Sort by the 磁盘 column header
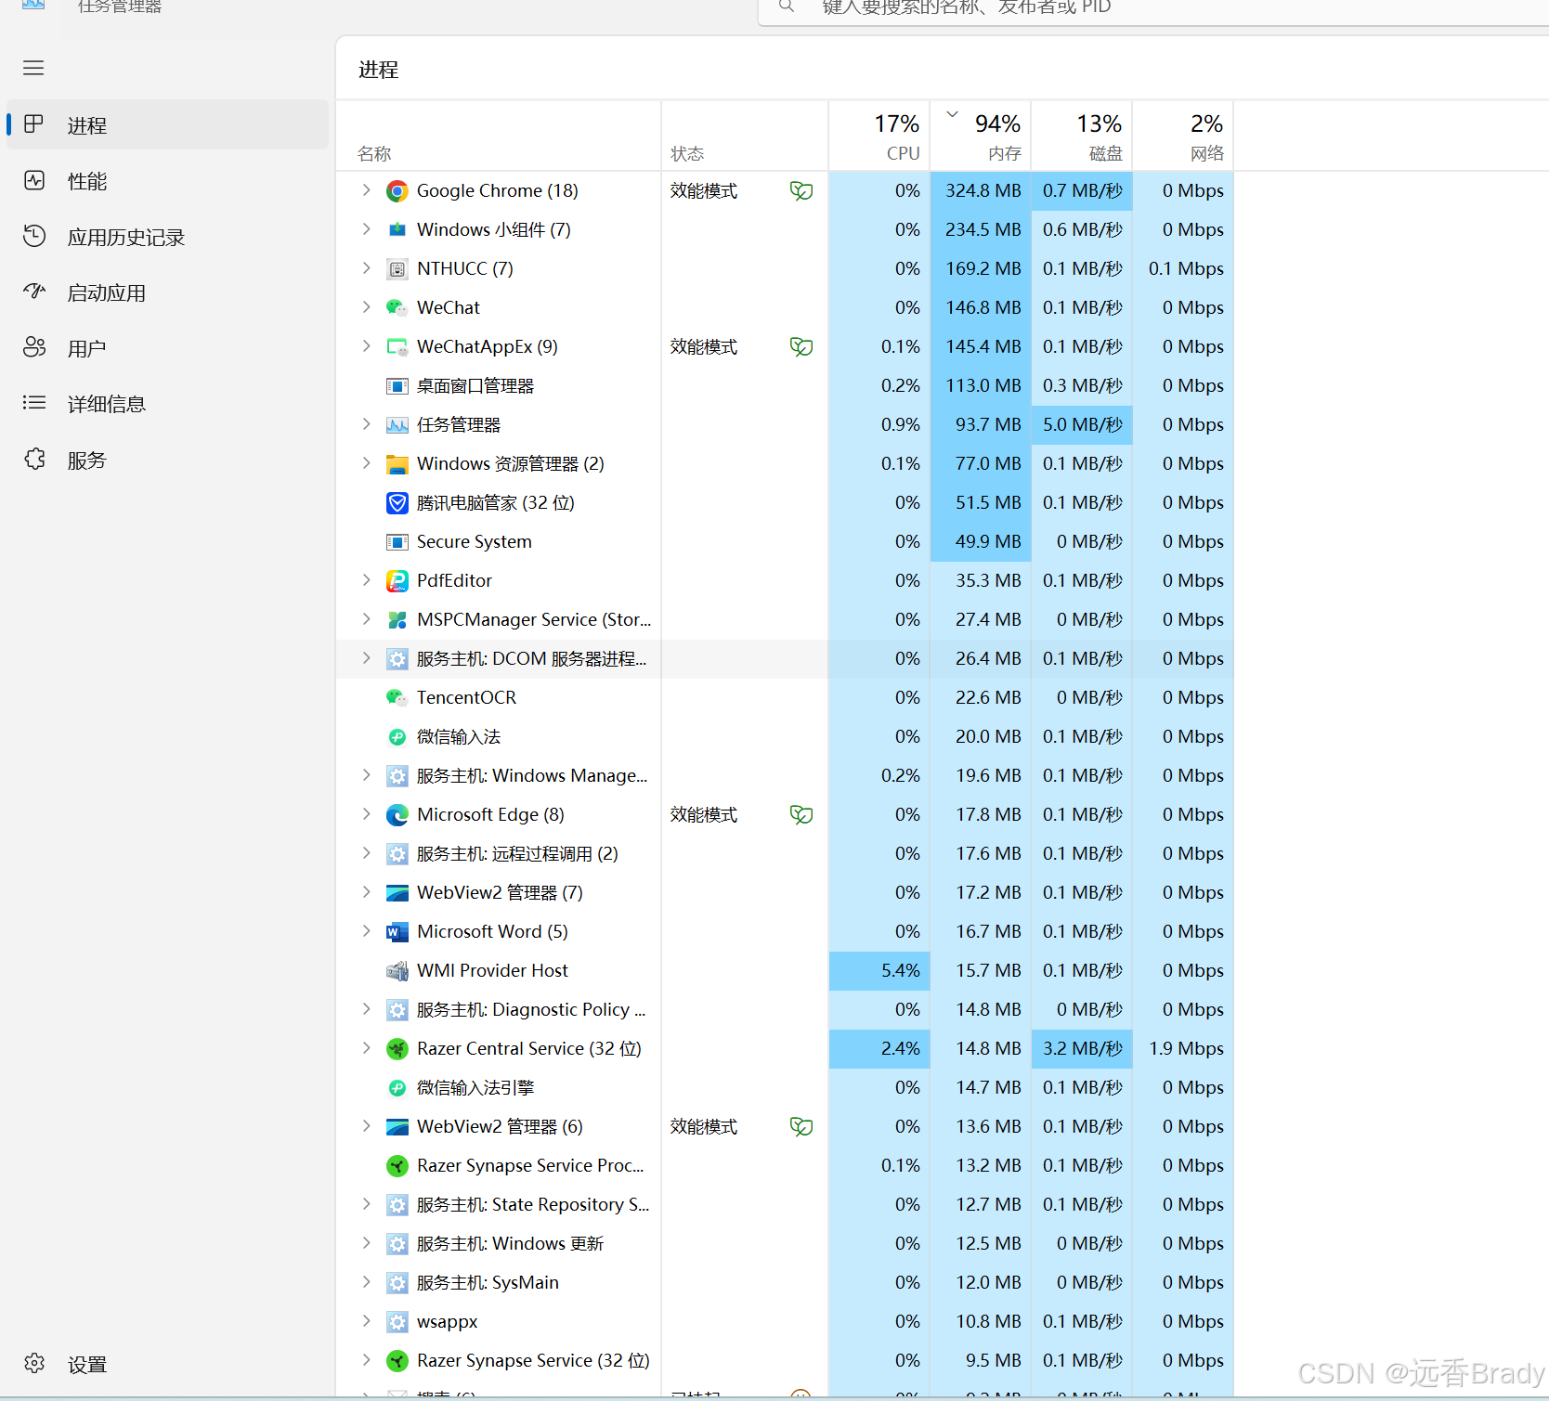 (1082, 136)
